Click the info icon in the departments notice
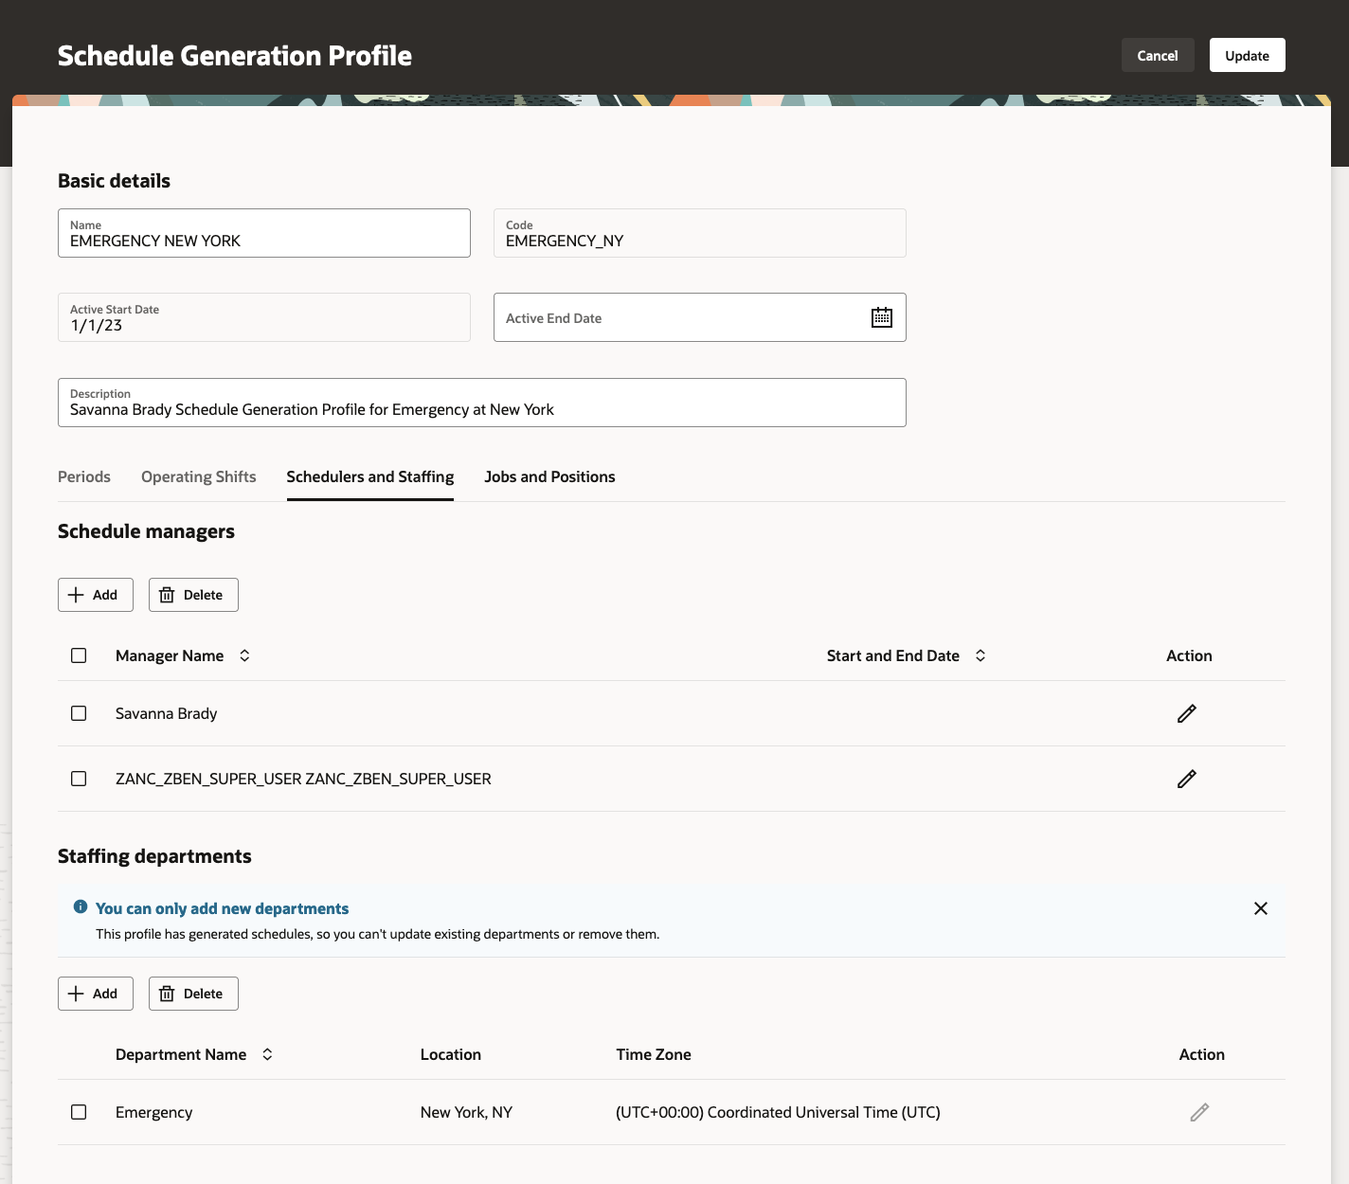 pyautogui.click(x=81, y=907)
